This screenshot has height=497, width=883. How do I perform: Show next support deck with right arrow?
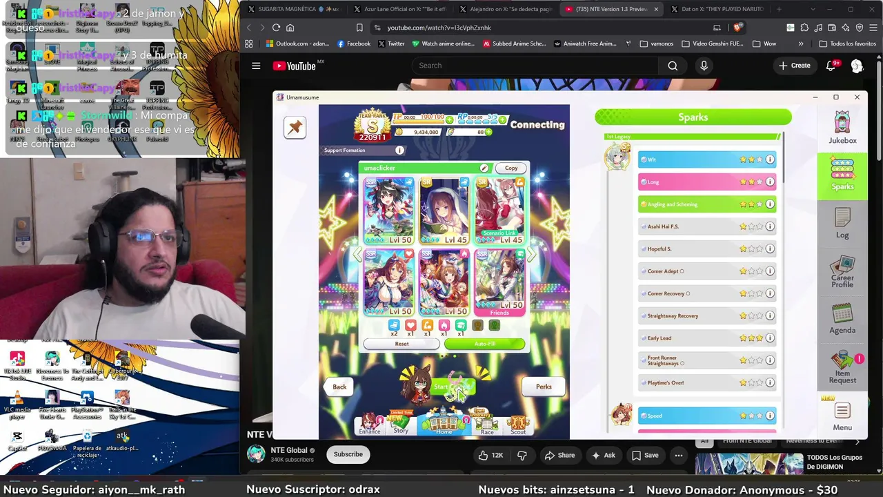click(531, 255)
